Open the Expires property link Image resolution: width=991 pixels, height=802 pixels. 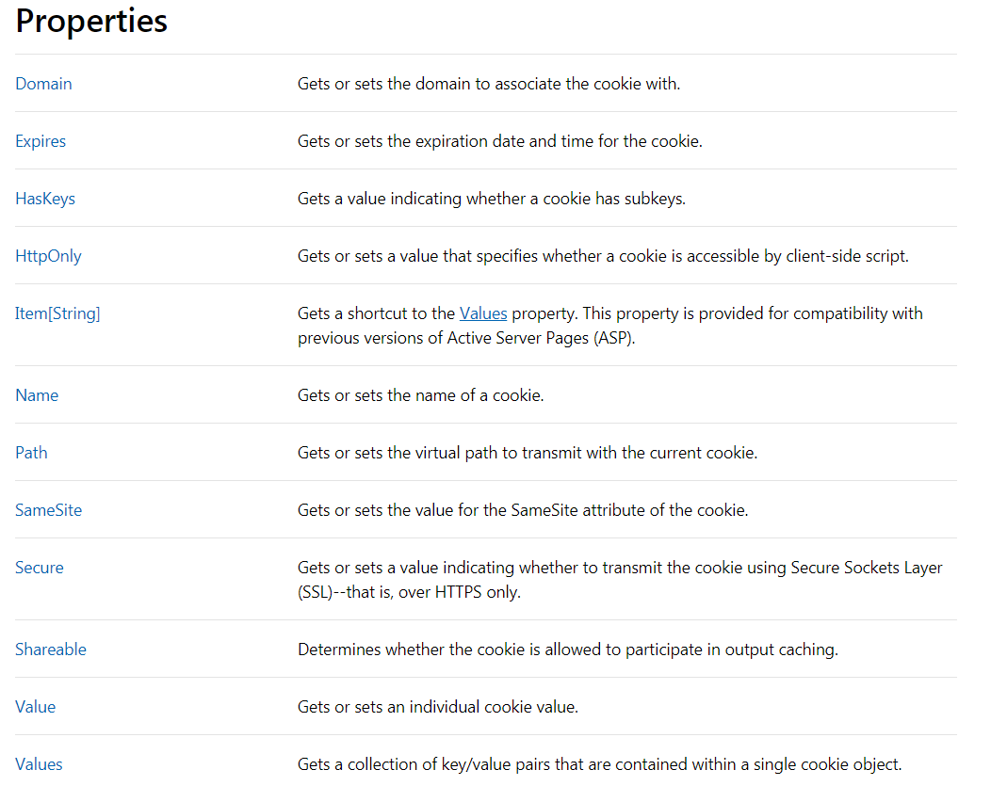[x=41, y=141]
